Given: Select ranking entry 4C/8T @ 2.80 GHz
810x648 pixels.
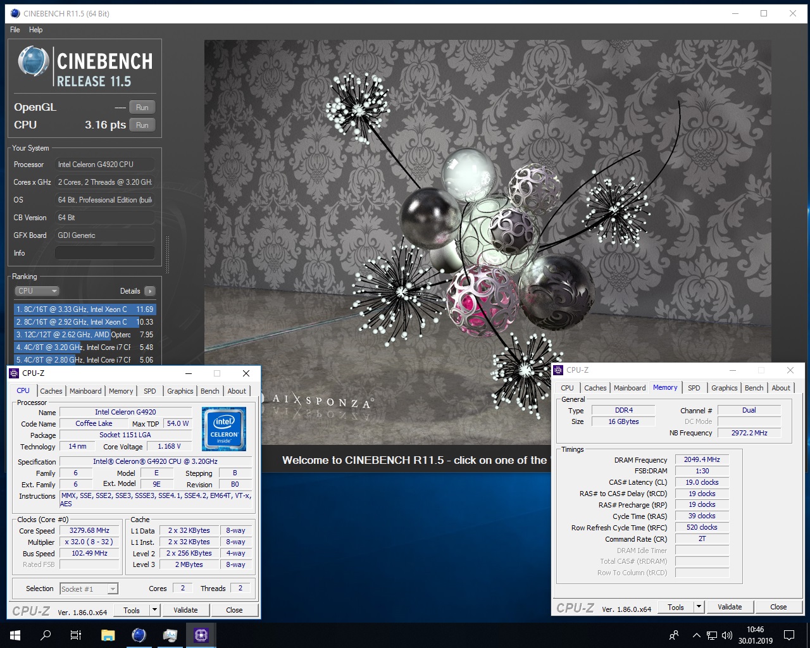Looking at the screenshot, I should tap(85, 359).
